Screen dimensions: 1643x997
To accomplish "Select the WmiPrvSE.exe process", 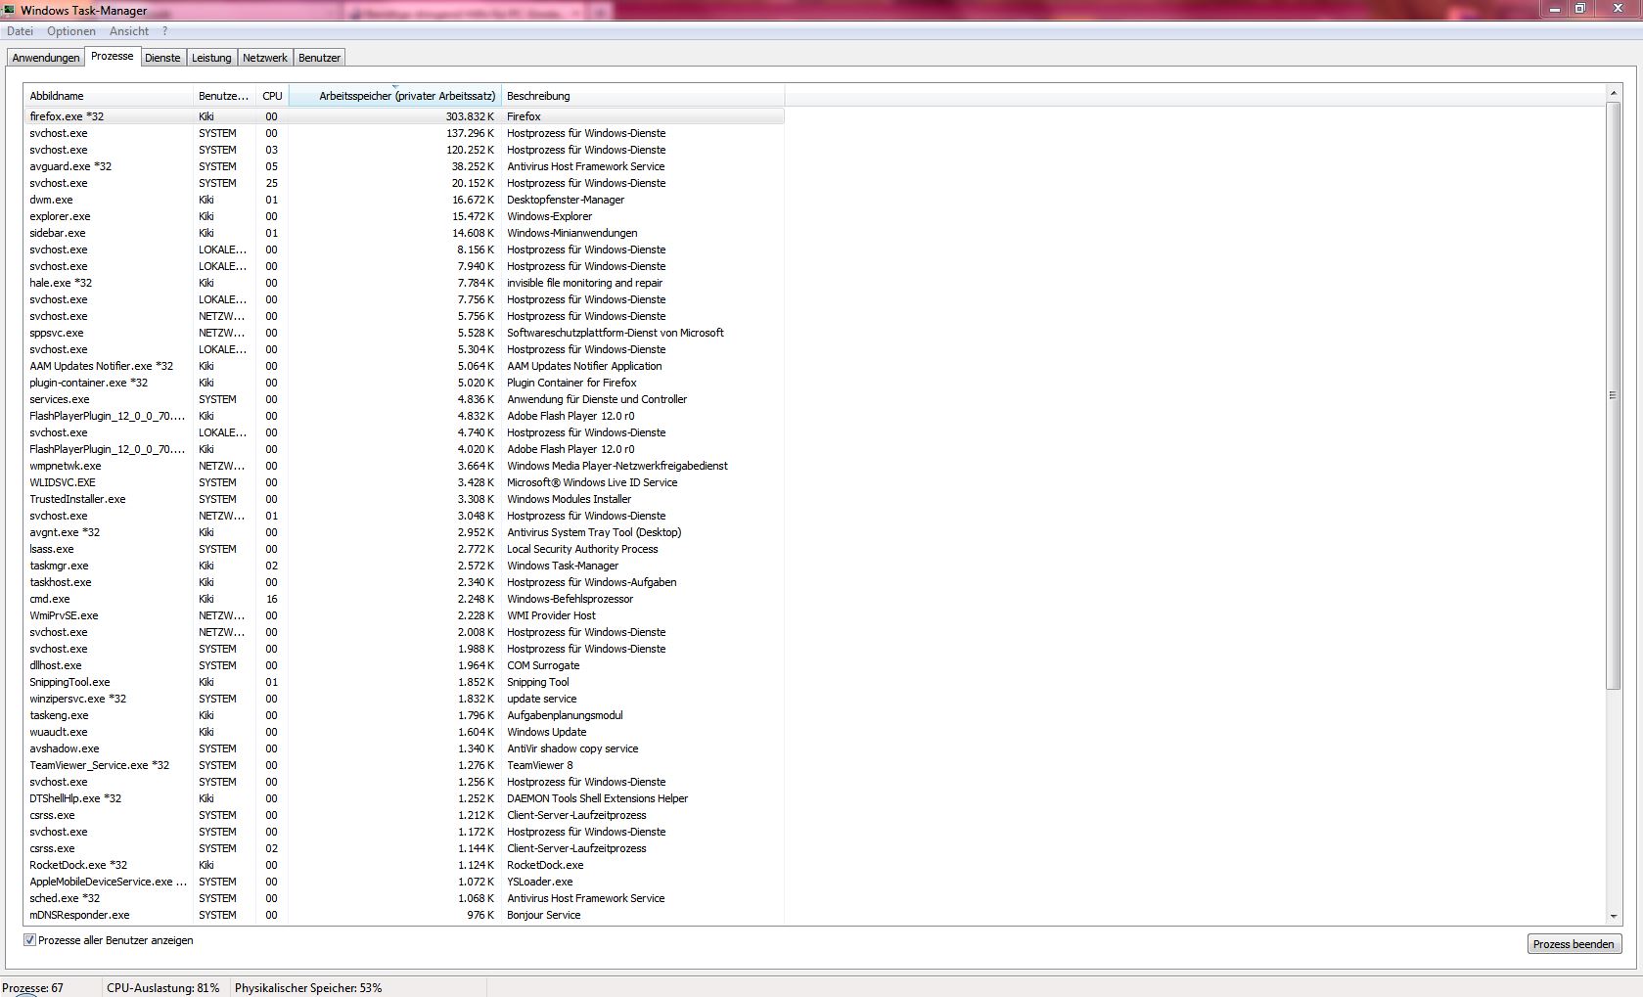I will pos(403,615).
